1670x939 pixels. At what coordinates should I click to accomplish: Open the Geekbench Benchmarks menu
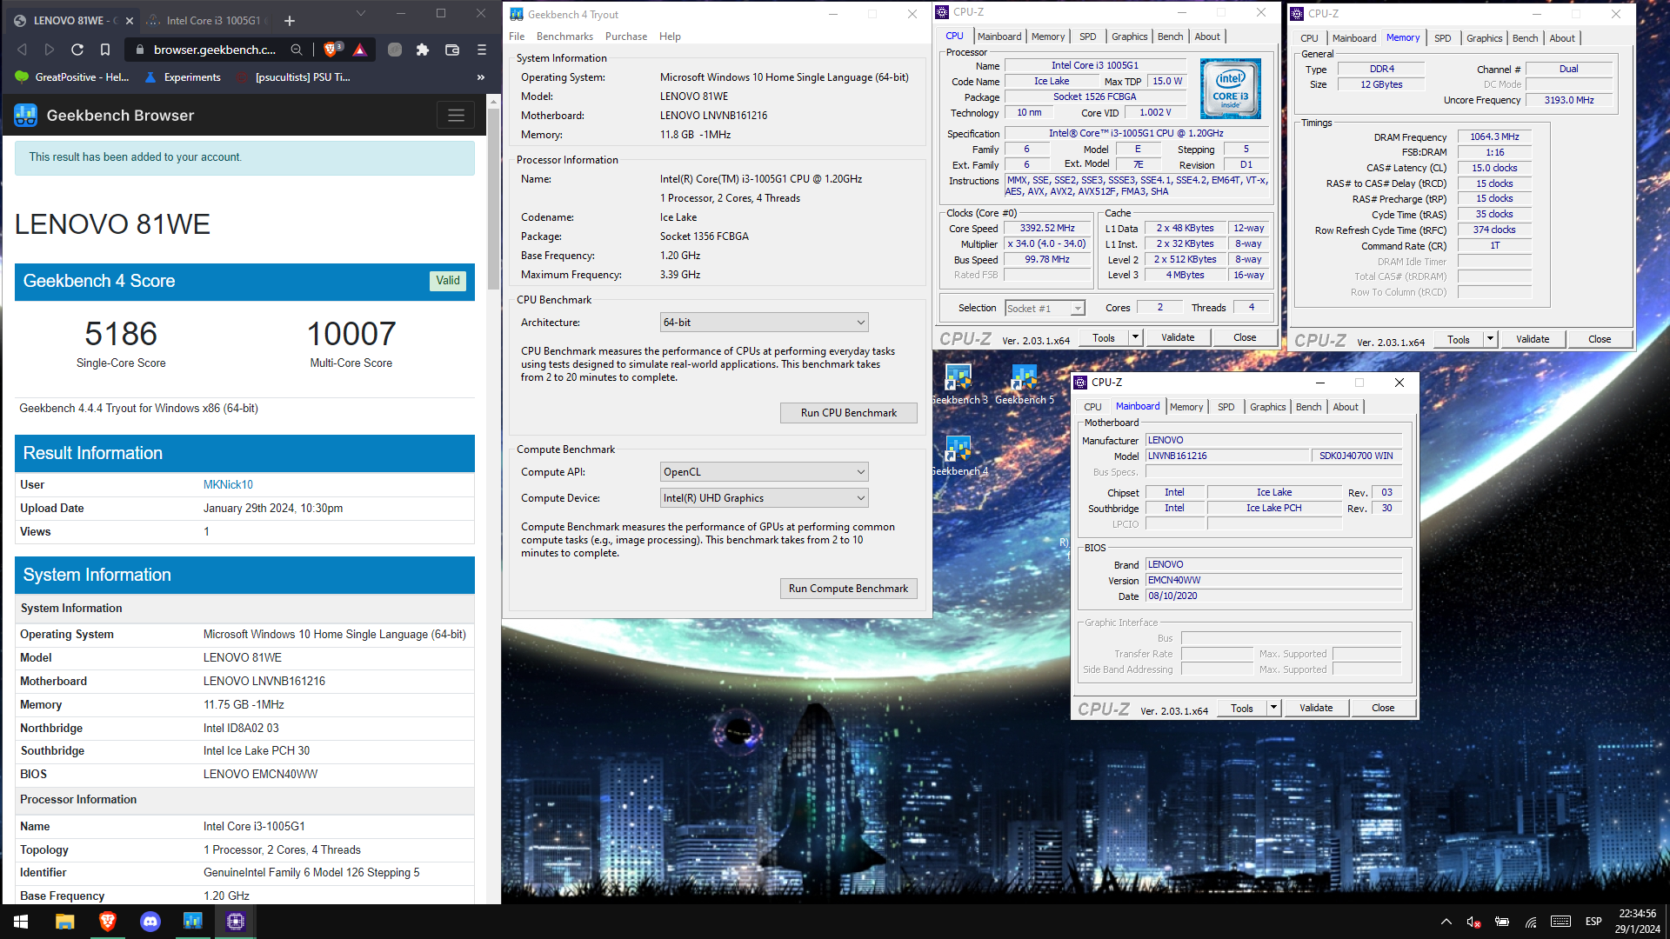point(564,37)
